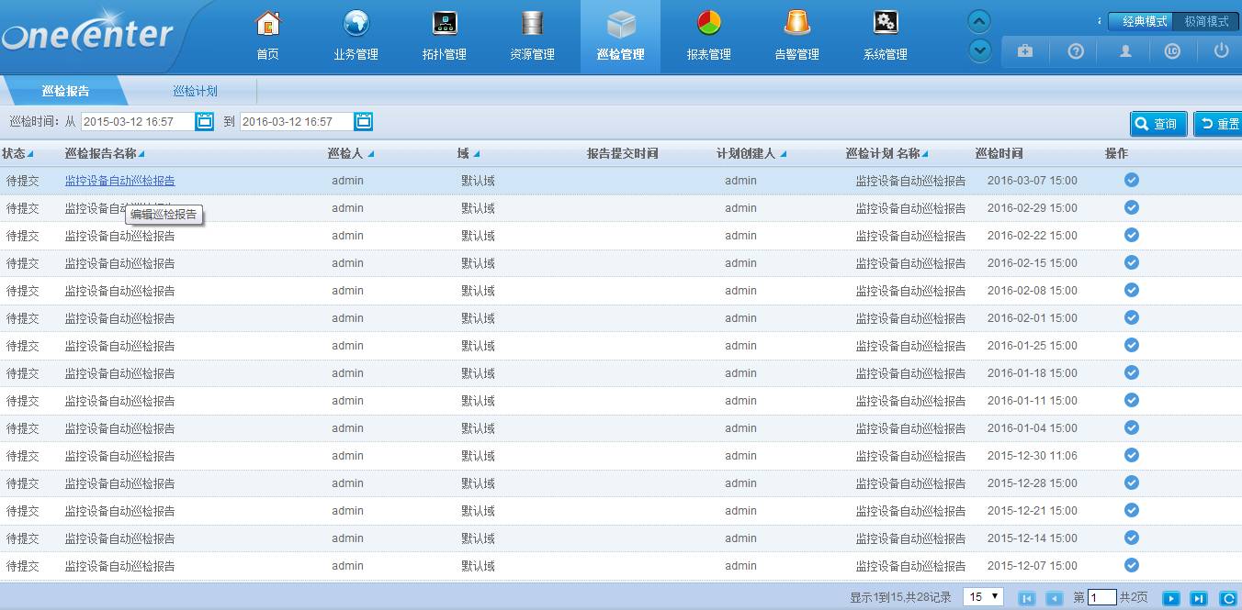Switch to 极简模式 display mode
The width and height of the screenshot is (1242, 610).
click(x=1206, y=20)
